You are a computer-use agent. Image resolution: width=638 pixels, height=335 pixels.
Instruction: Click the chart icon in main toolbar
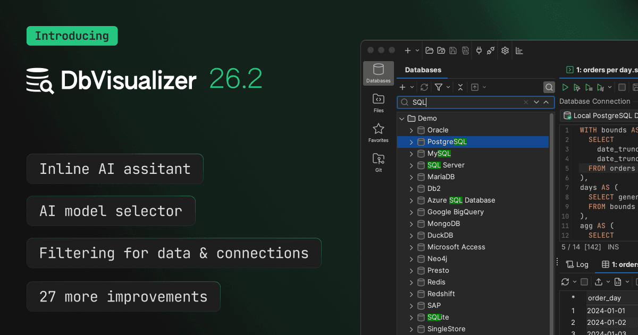click(x=519, y=51)
